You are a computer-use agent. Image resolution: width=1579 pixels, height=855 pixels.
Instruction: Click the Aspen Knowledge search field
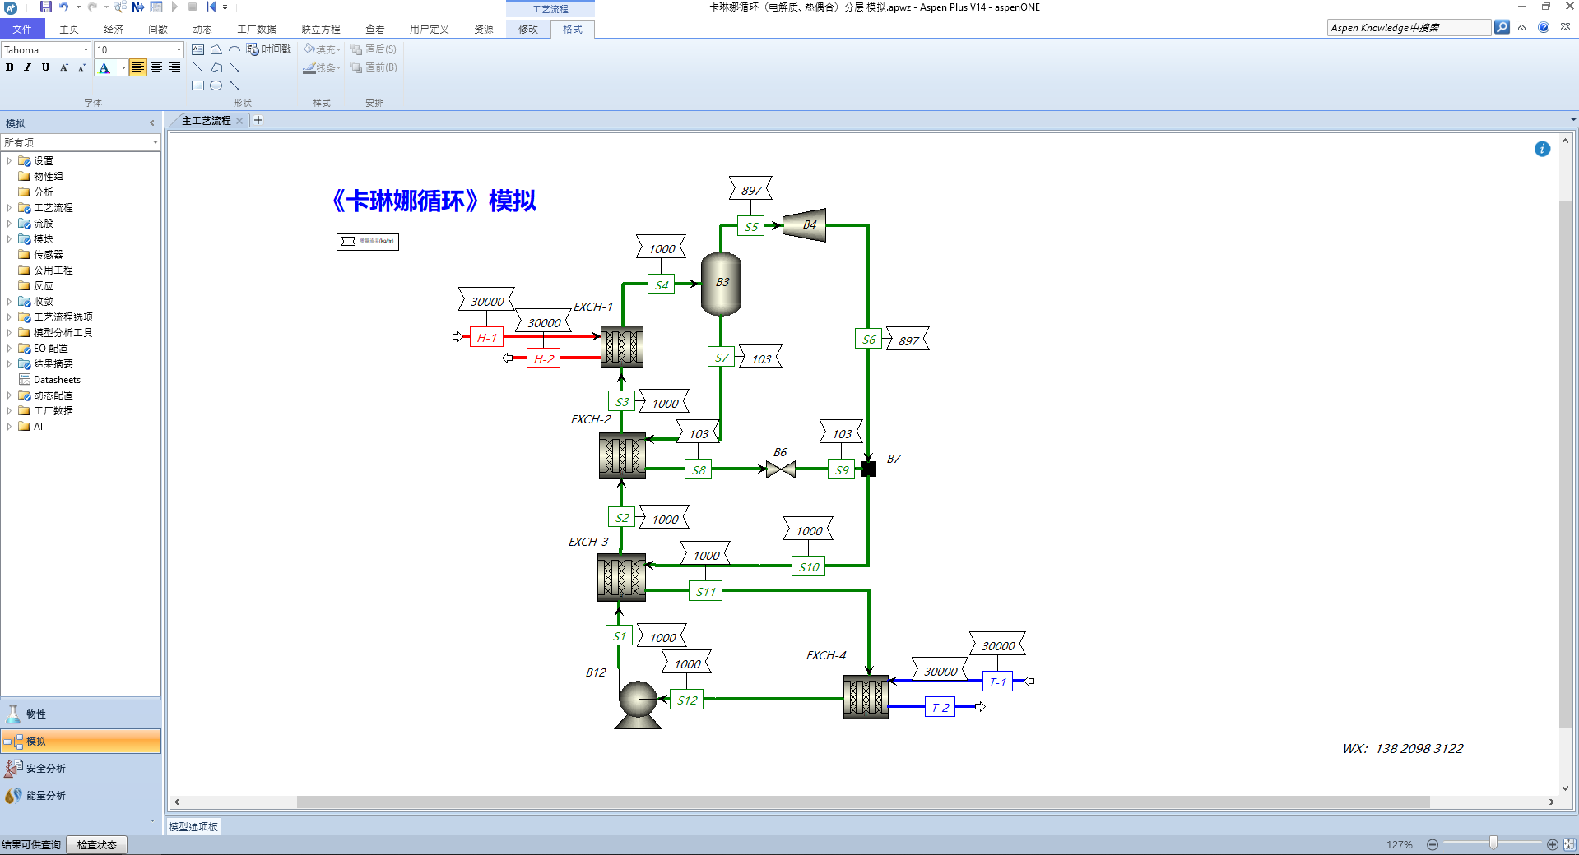tap(1409, 28)
